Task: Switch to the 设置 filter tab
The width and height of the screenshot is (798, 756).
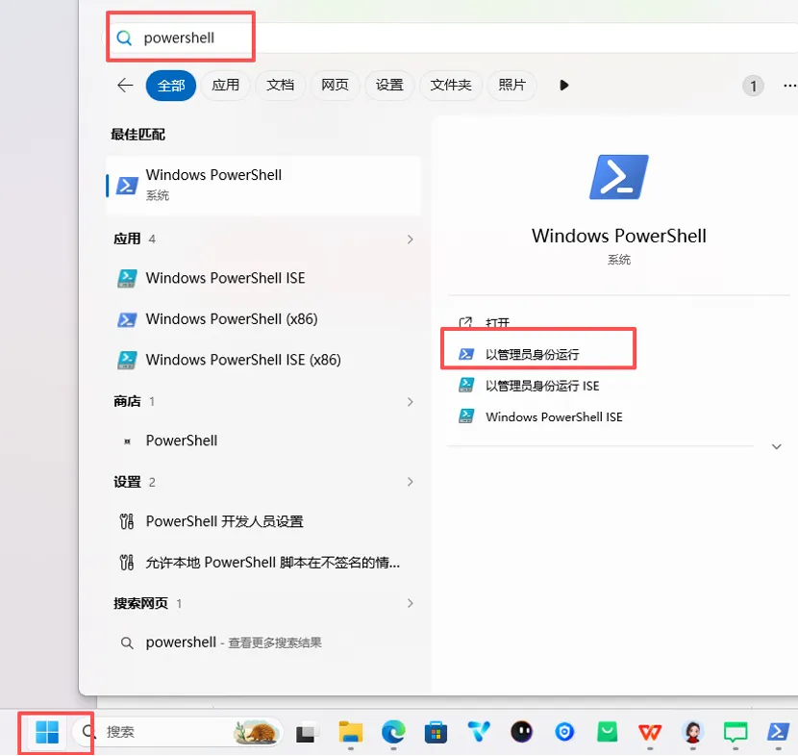Action: pyautogui.click(x=389, y=85)
